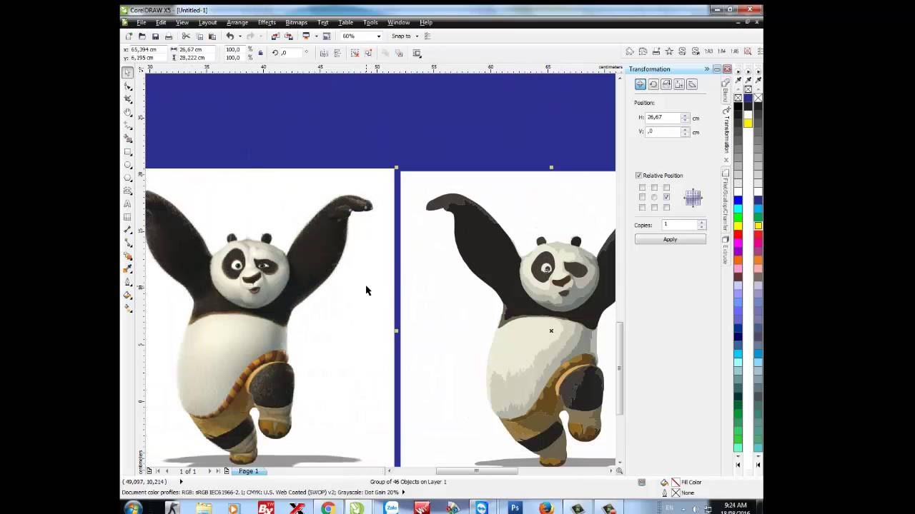Check the bottom-left anchor point checkbox
The image size is (915, 514).
tap(642, 207)
